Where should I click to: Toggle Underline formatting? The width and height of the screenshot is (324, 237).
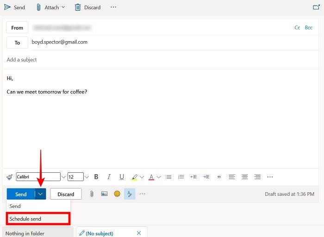(x=122, y=177)
